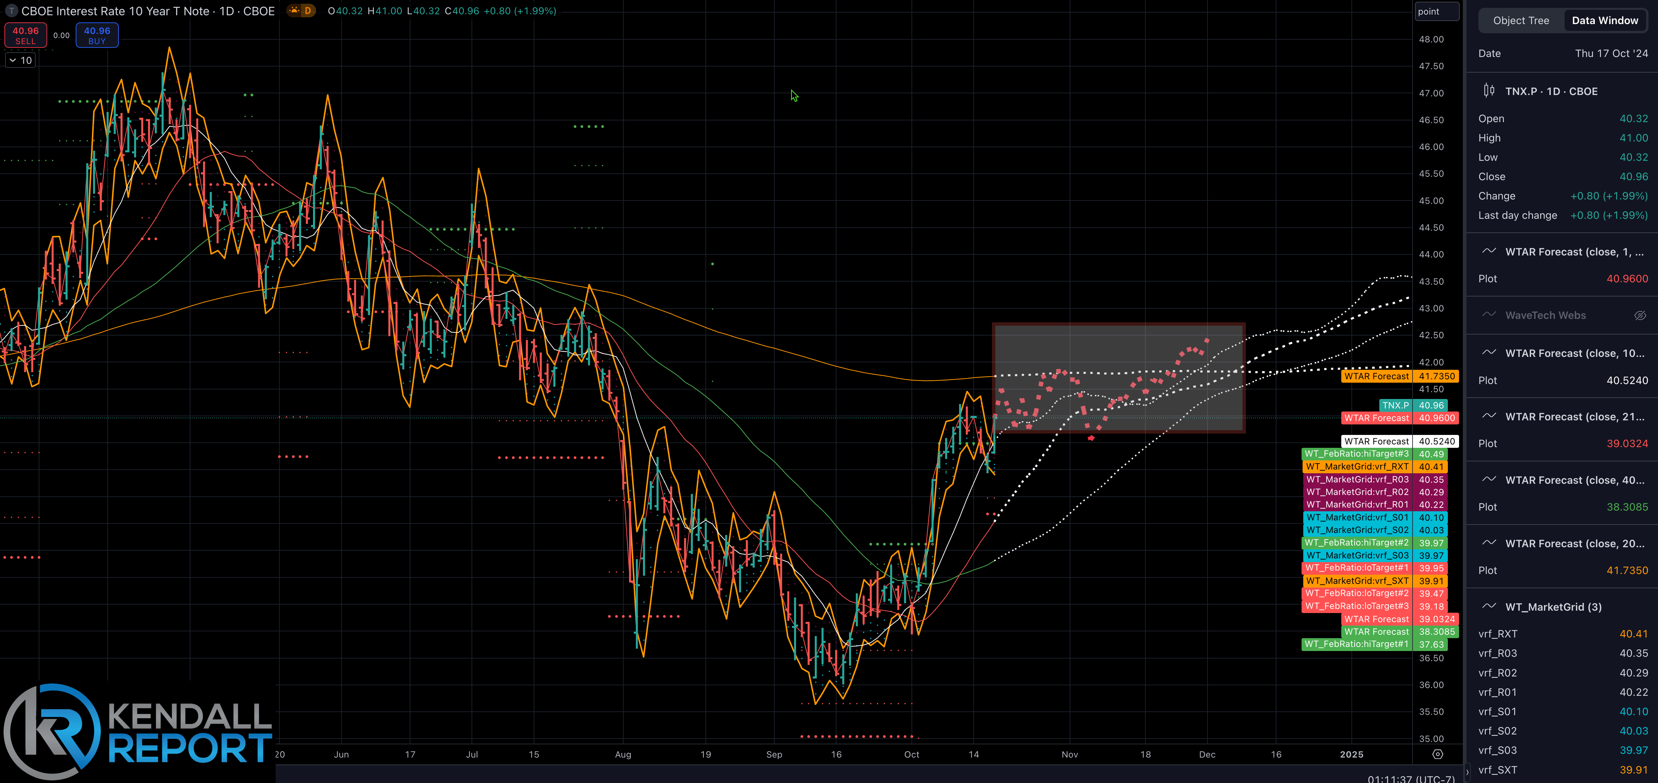1658x783 pixels.
Task: Open the 'point' price scale dropdown
Action: (1436, 12)
